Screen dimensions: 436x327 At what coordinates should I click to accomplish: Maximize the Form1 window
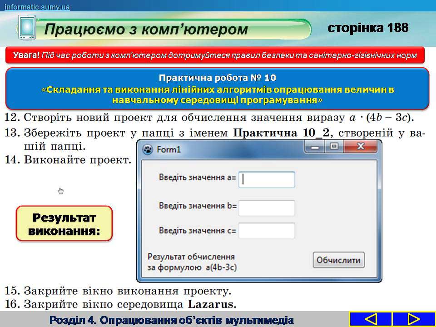click(335, 147)
